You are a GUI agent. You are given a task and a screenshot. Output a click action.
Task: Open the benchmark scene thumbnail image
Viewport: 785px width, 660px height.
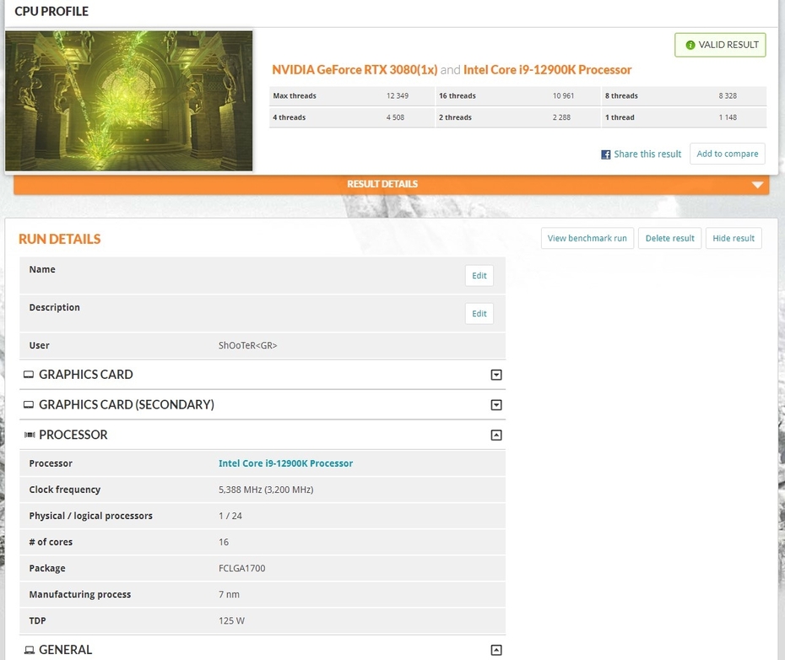point(128,100)
